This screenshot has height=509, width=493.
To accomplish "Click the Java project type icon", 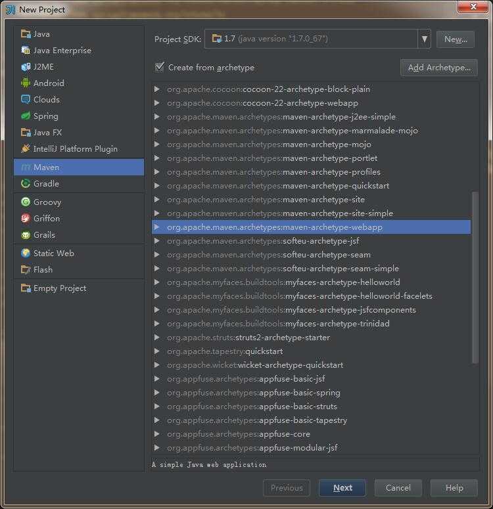I will tap(26, 33).
